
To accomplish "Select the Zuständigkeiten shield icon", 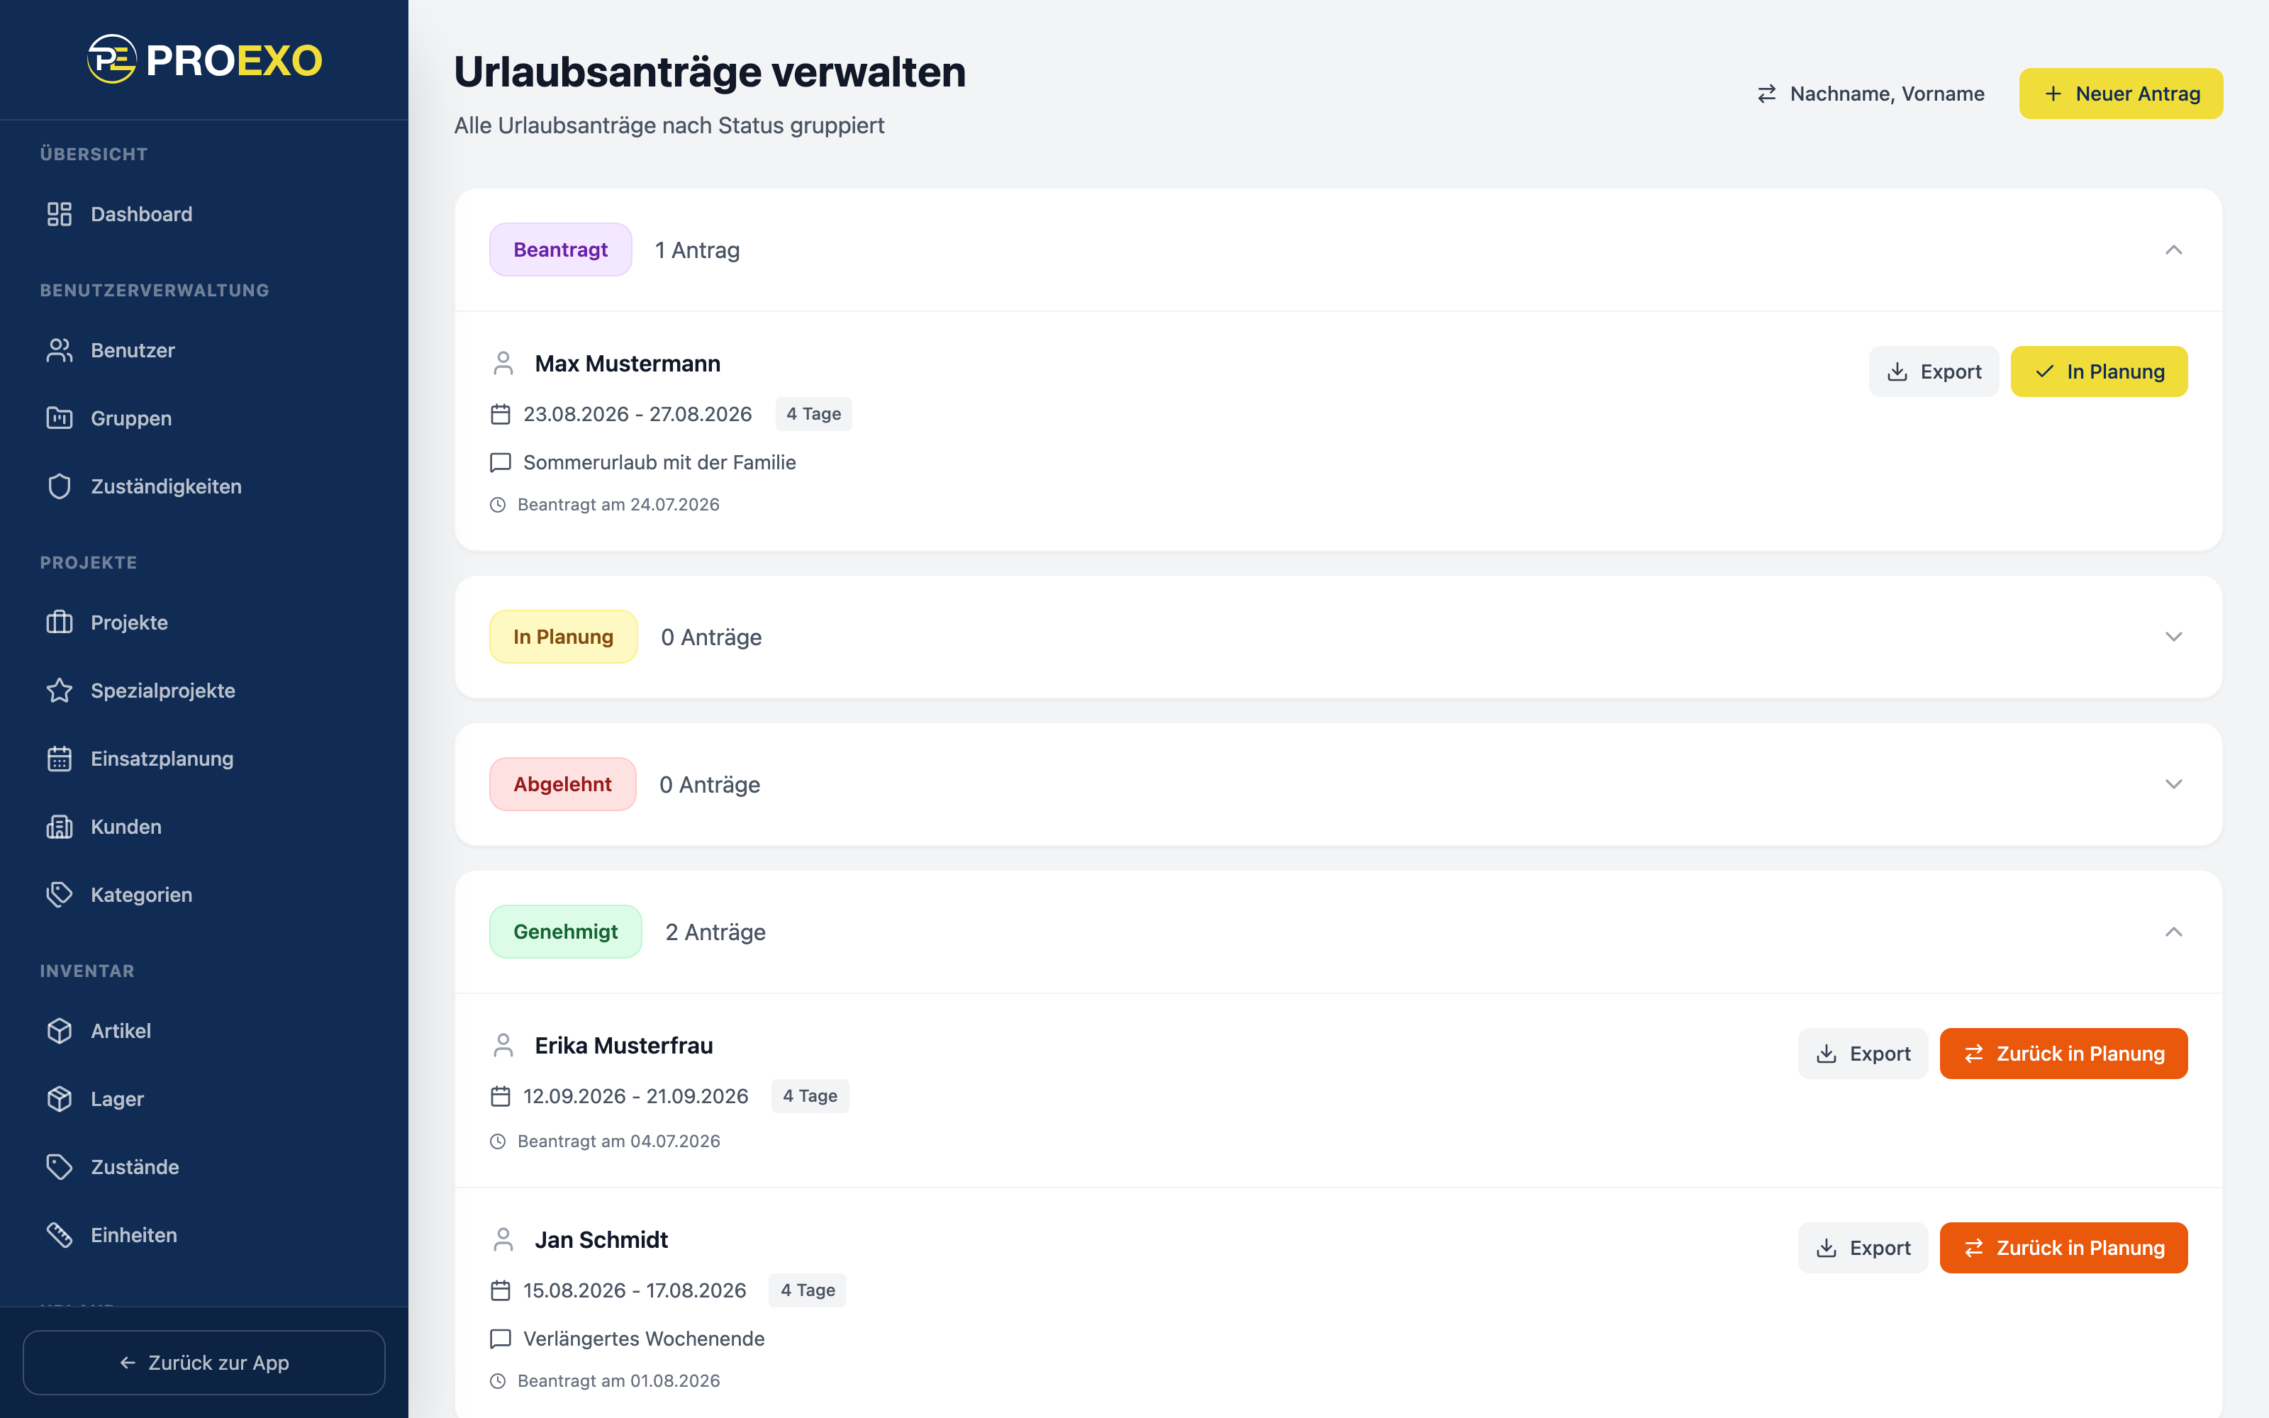I will click(59, 486).
